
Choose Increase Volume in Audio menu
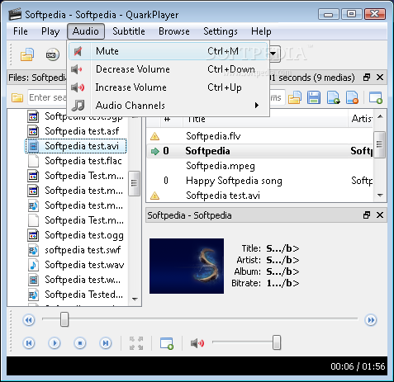coord(168,87)
